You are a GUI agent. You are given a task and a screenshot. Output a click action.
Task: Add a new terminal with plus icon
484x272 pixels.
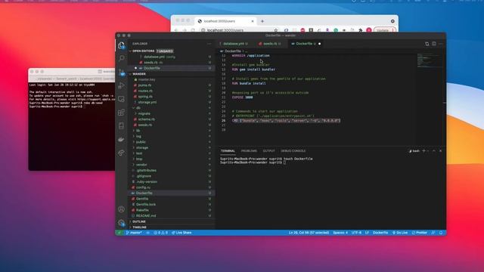pos(423,151)
